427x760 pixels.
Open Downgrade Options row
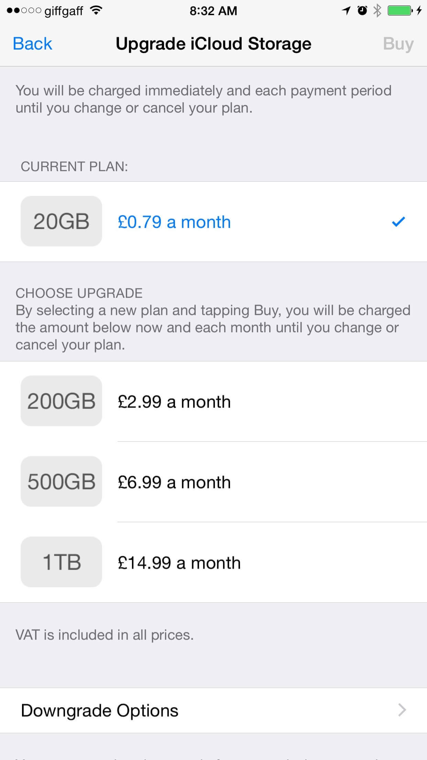[100, 710]
